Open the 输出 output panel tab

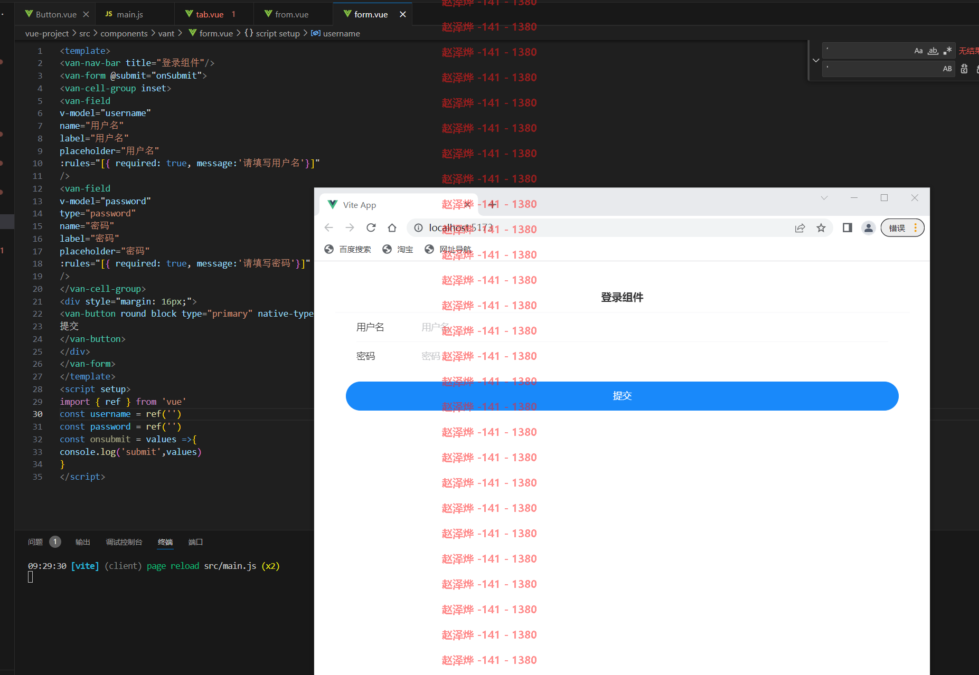pos(83,542)
